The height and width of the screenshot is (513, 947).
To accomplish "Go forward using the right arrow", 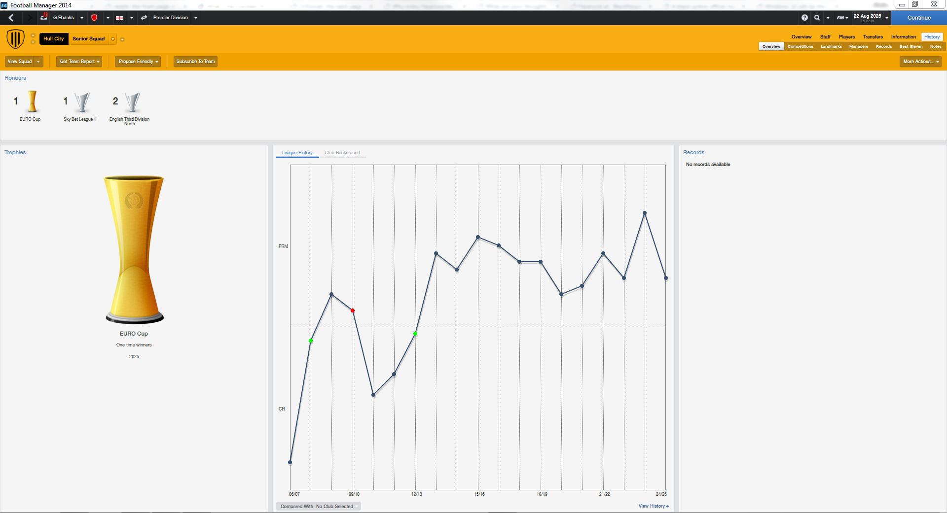I will click(29, 18).
